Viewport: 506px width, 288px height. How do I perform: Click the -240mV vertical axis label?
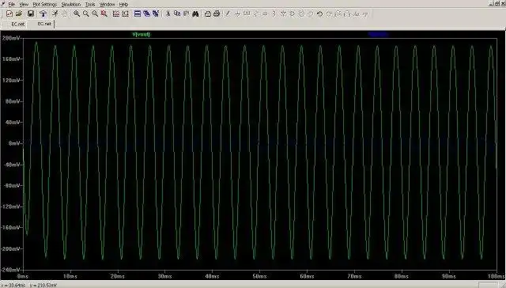coord(10,270)
